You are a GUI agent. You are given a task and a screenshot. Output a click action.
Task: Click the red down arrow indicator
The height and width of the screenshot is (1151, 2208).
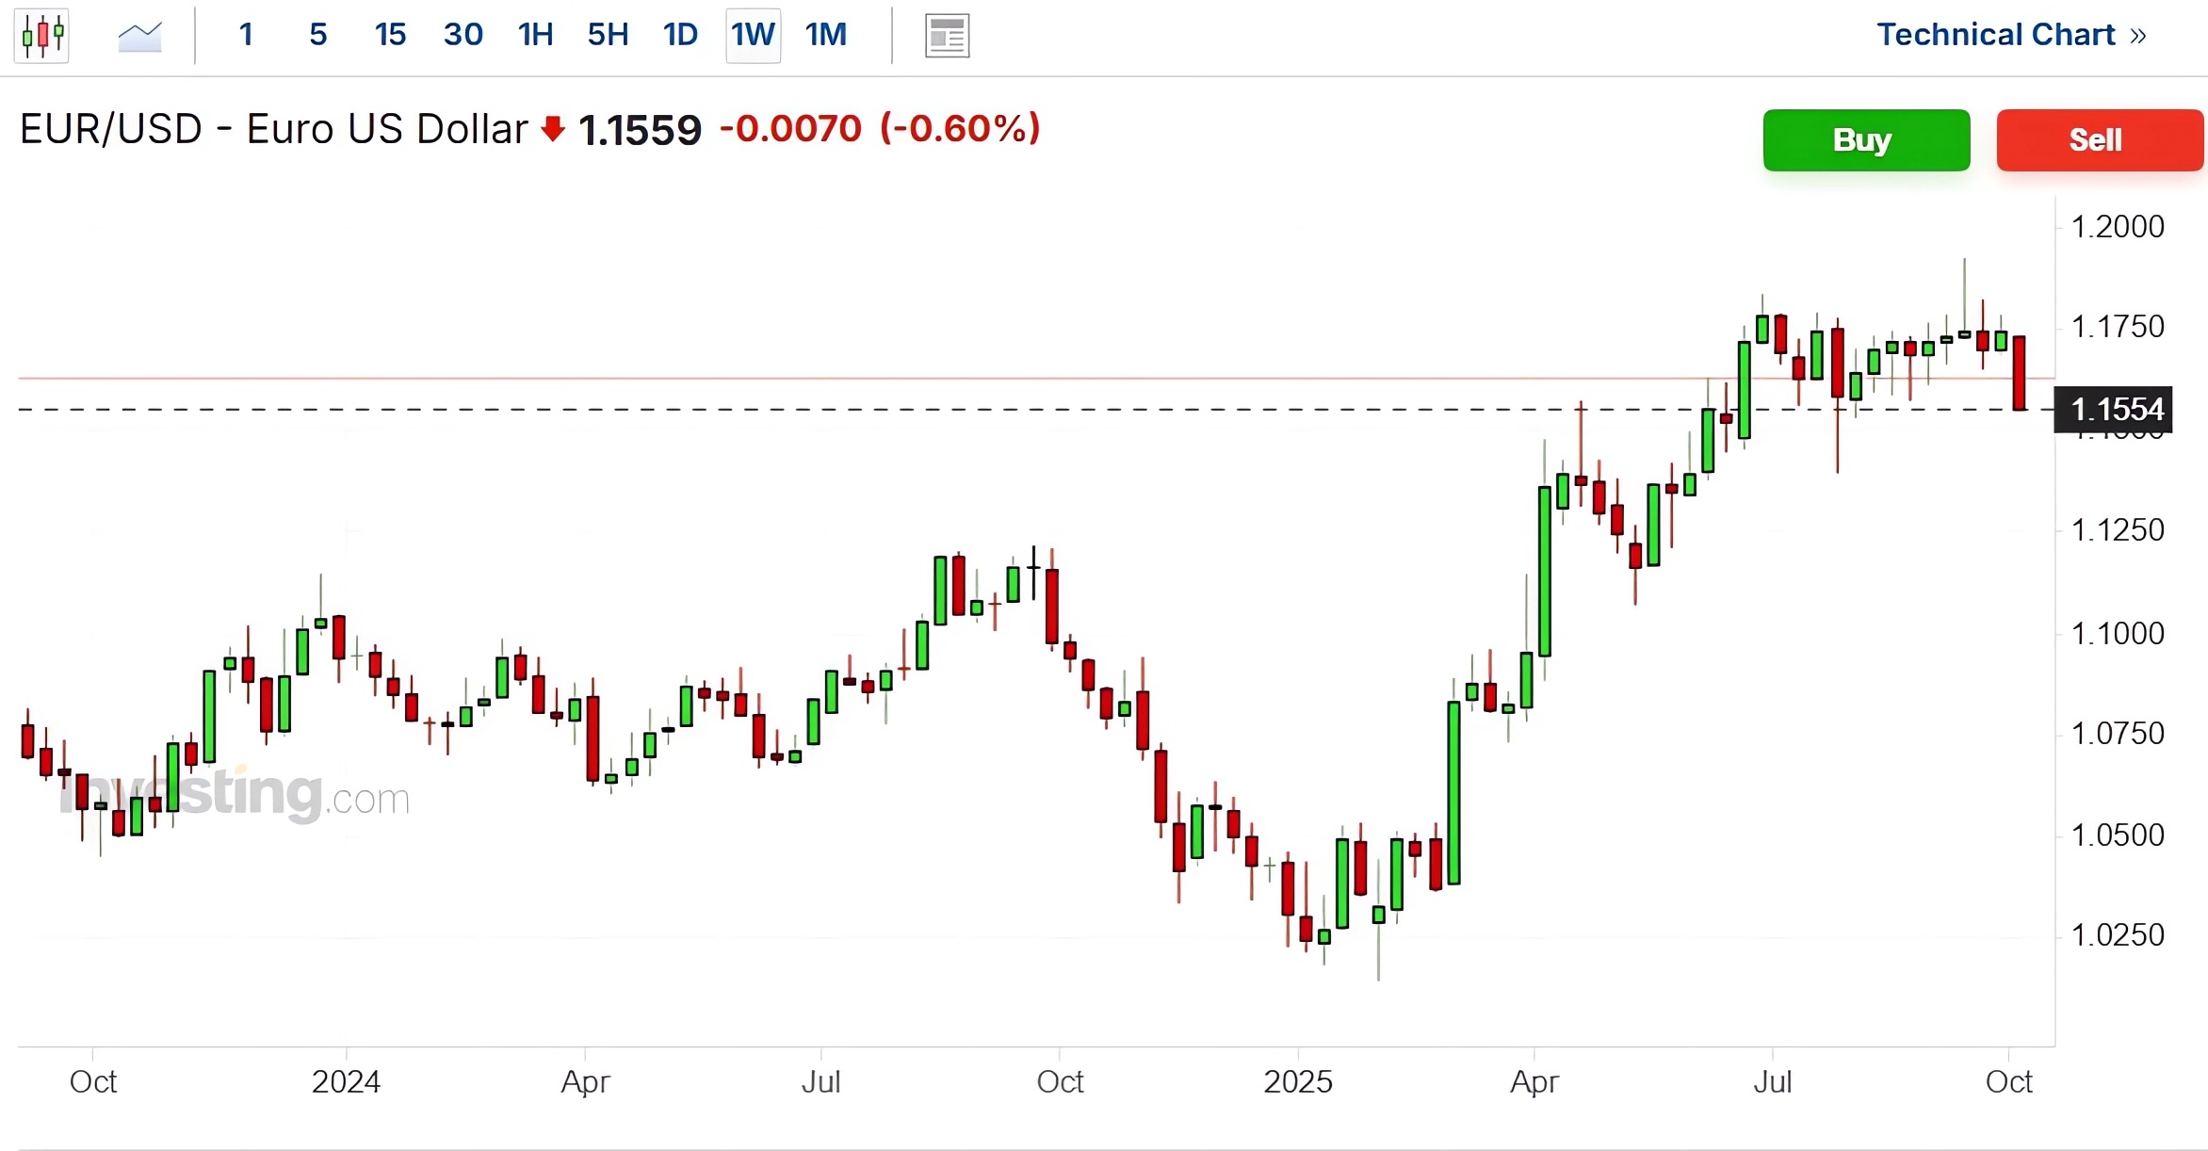pos(553,129)
